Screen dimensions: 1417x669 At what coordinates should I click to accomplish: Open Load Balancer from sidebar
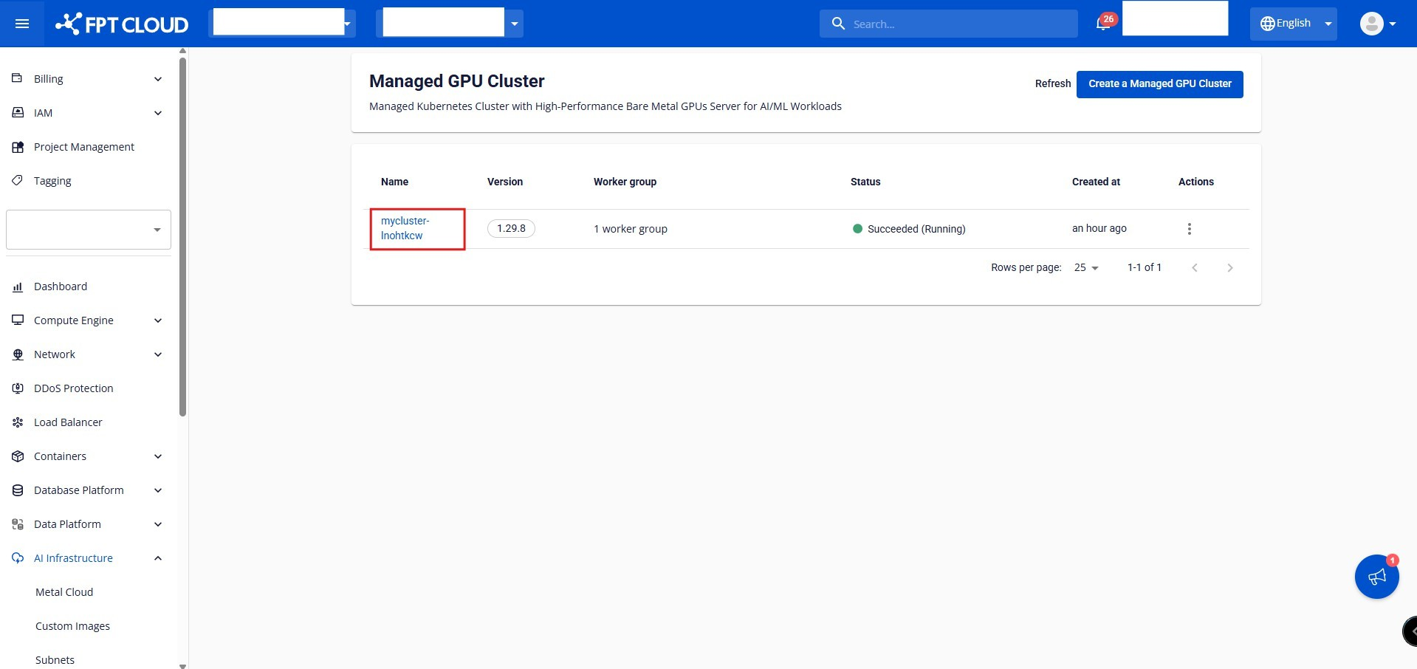[x=68, y=422]
